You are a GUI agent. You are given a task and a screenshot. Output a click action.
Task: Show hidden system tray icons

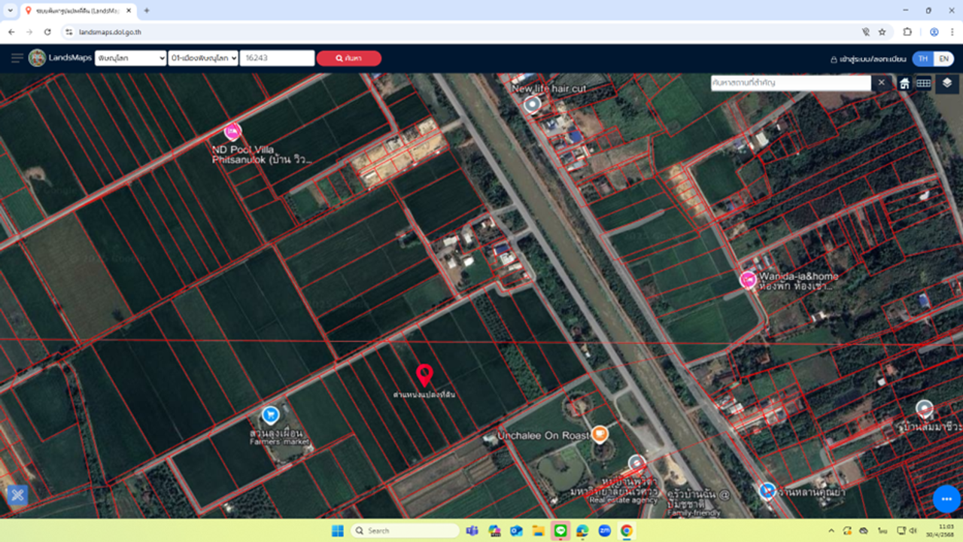[x=831, y=531]
